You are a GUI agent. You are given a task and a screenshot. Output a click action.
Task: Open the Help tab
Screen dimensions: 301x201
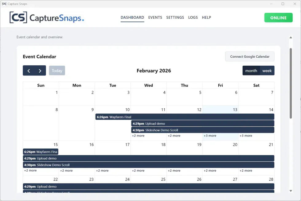(x=206, y=17)
